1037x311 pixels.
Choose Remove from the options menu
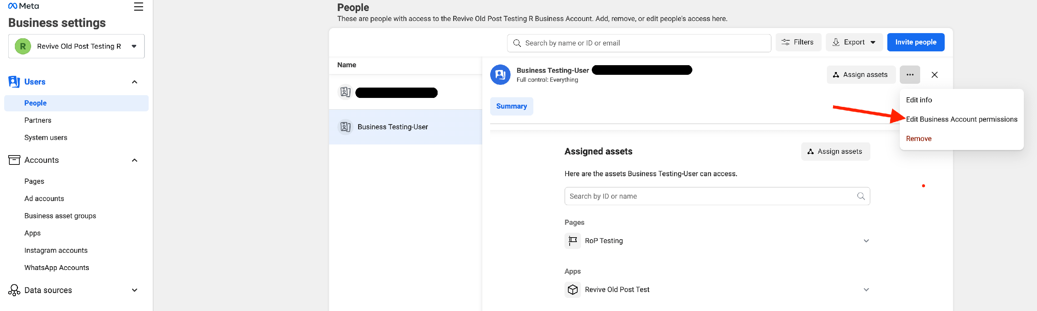point(918,139)
